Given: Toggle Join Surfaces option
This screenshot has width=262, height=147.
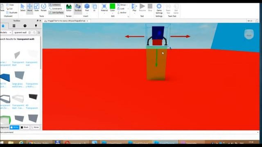Looking at the screenshot, I should [56, 13].
